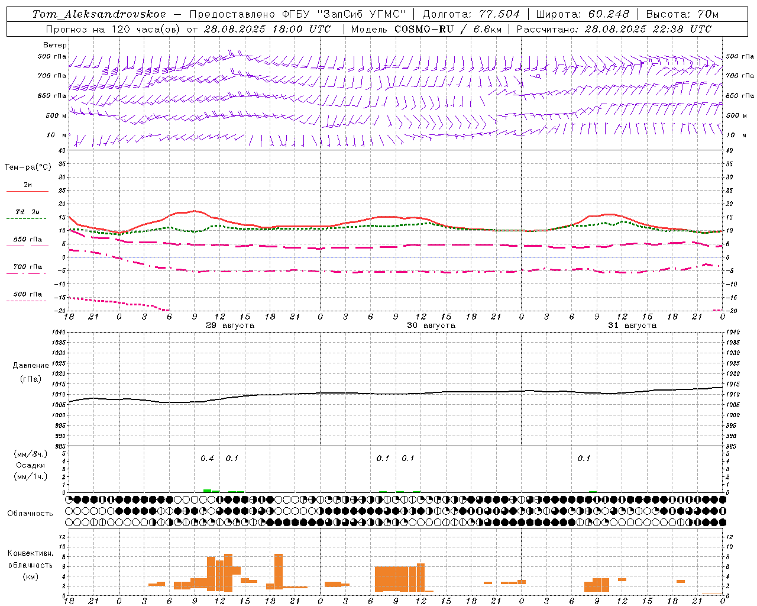Select the 2м temperature legend entry
Image resolution: width=757 pixels, height=606 pixels.
(28, 185)
